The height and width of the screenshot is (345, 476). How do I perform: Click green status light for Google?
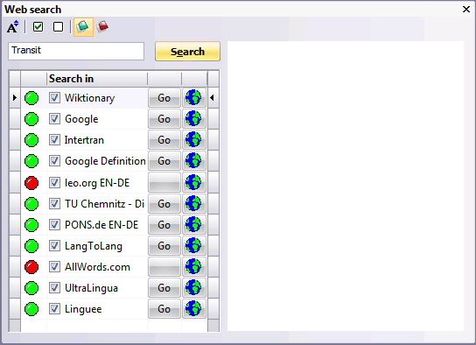(31, 119)
